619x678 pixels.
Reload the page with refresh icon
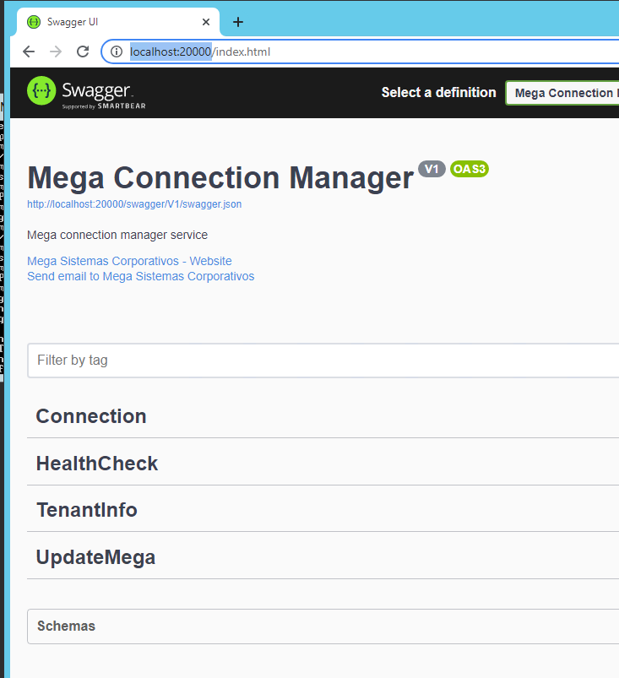click(x=83, y=52)
